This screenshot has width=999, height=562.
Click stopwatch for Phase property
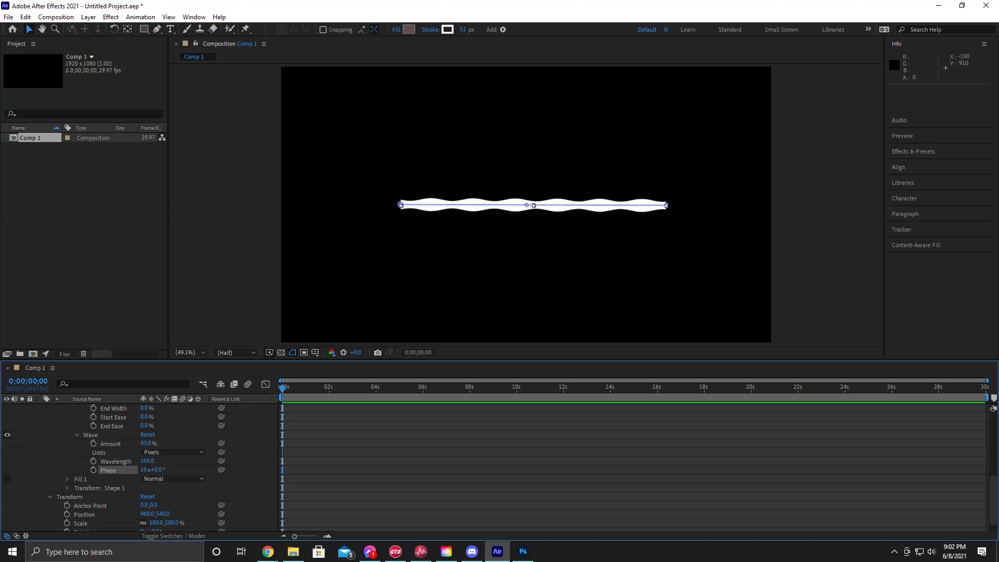pos(94,470)
